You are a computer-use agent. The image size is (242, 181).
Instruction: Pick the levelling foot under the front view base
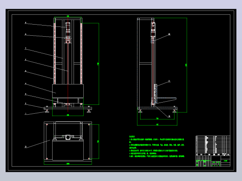tap(47, 111)
